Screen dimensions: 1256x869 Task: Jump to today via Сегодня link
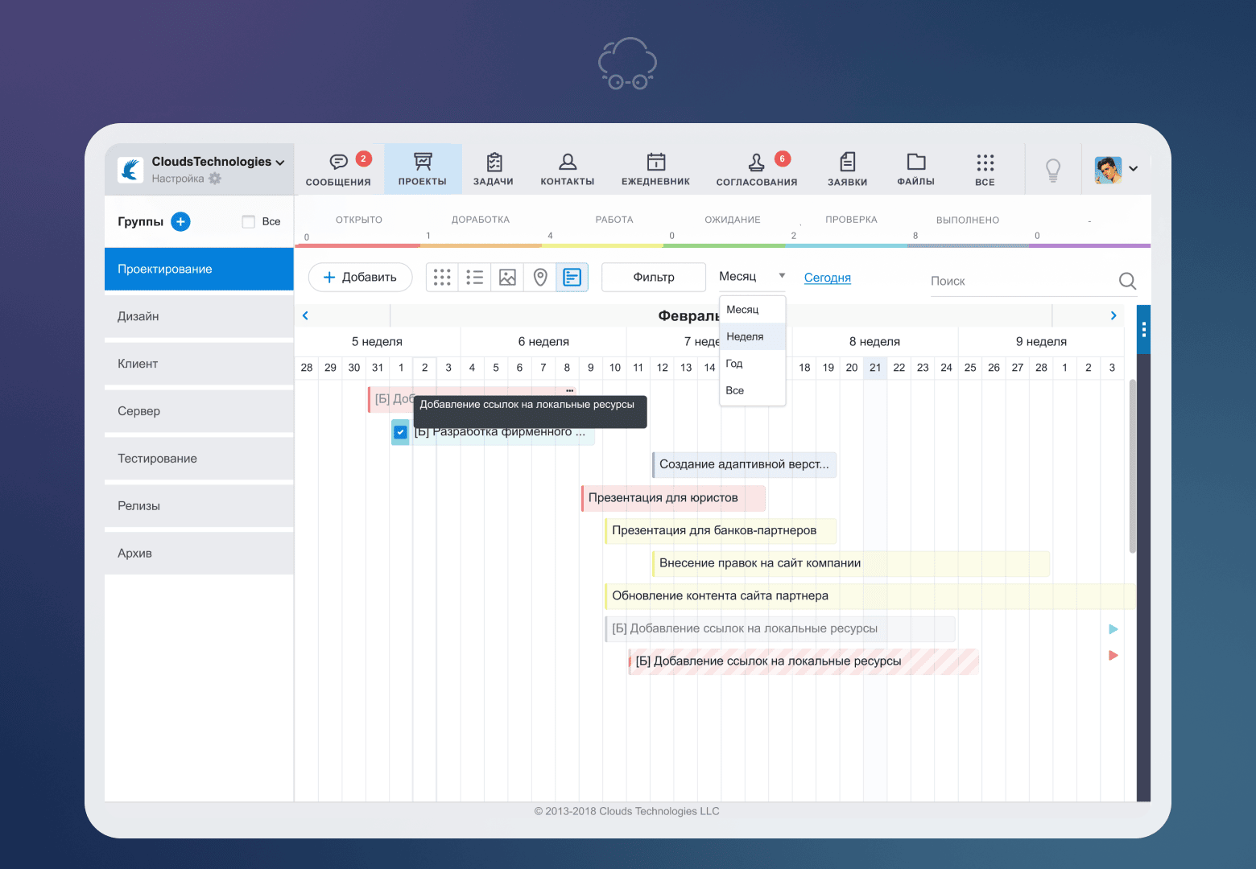coord(827,278)
